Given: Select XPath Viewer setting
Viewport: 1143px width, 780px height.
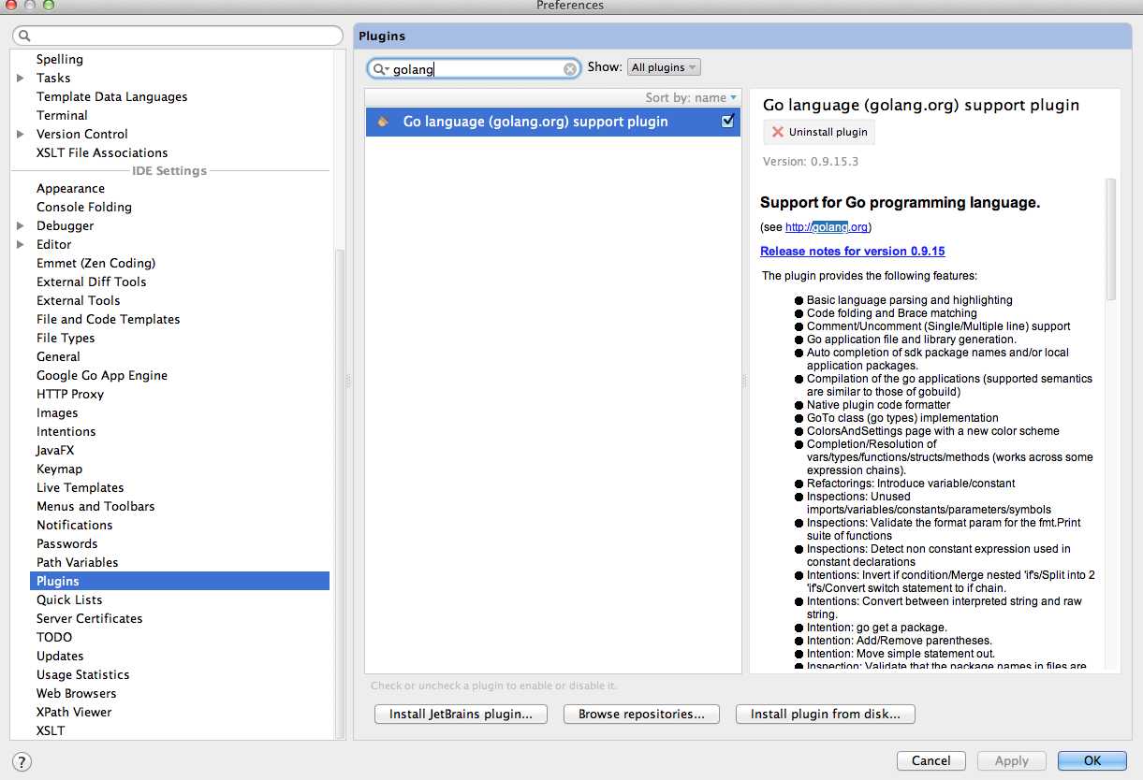Looking at the screenshot, I should pos(74,713).
